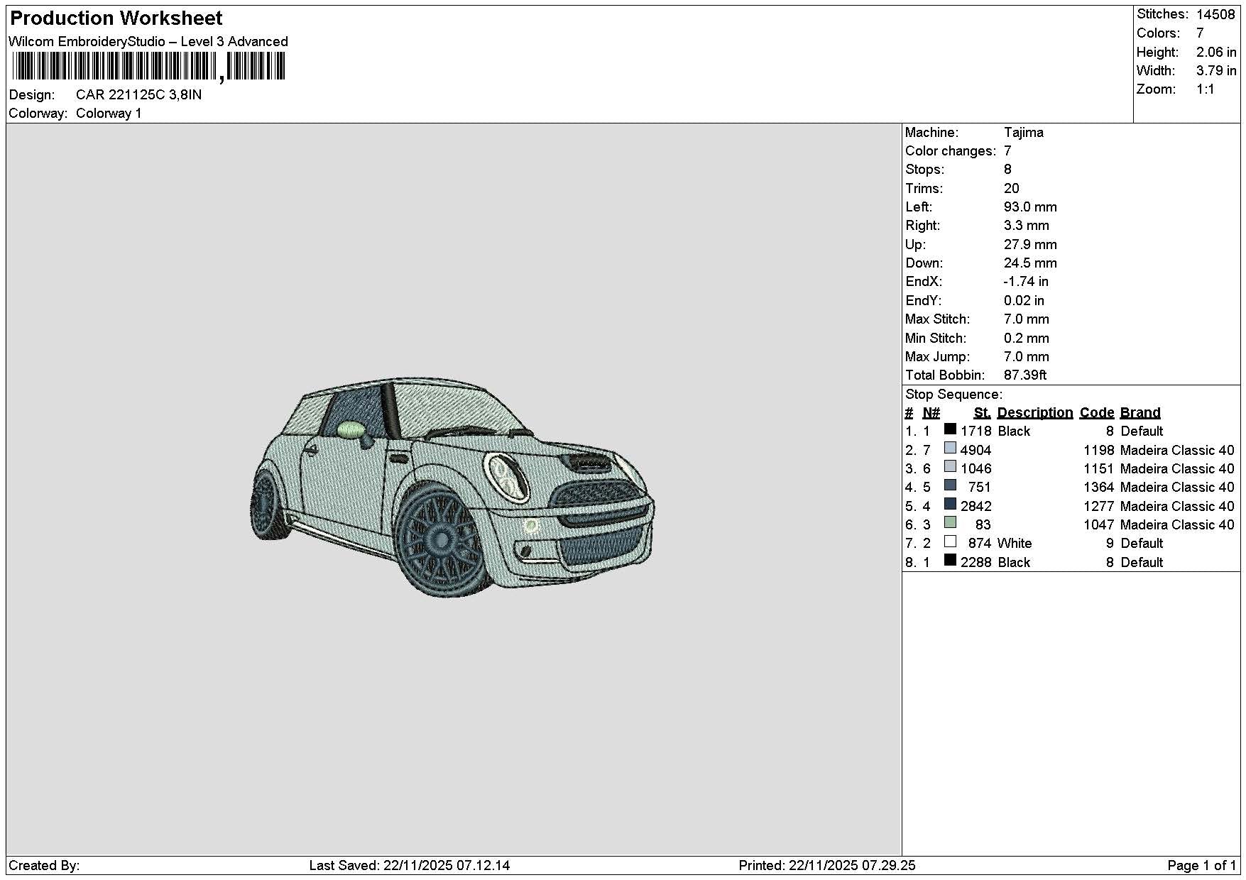The image size is (1246, 880).
Task: Click the black swatch in stop 1
Action: 950,429
